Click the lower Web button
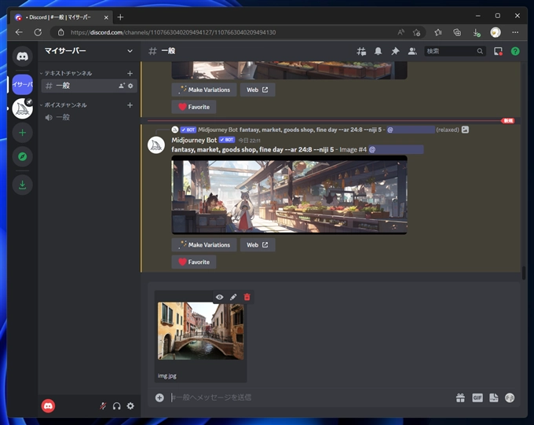Viewport: 534px width, 425px height. [x=258, y=245]
